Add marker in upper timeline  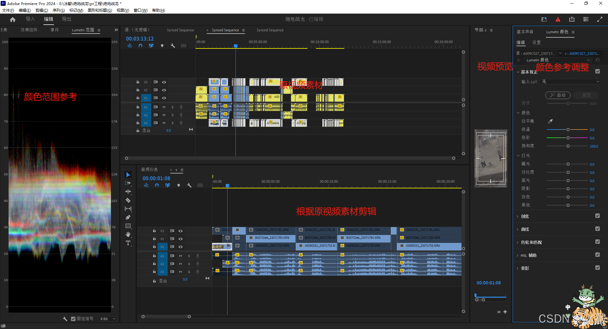tap(162, 46)
